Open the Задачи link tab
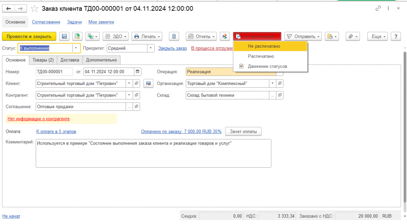407x224 pixels. [x=74, y=22]
